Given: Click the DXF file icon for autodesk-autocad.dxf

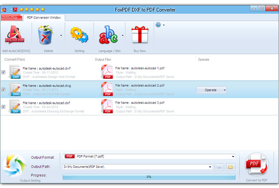Looking at the screenshot, I should 15,107.
